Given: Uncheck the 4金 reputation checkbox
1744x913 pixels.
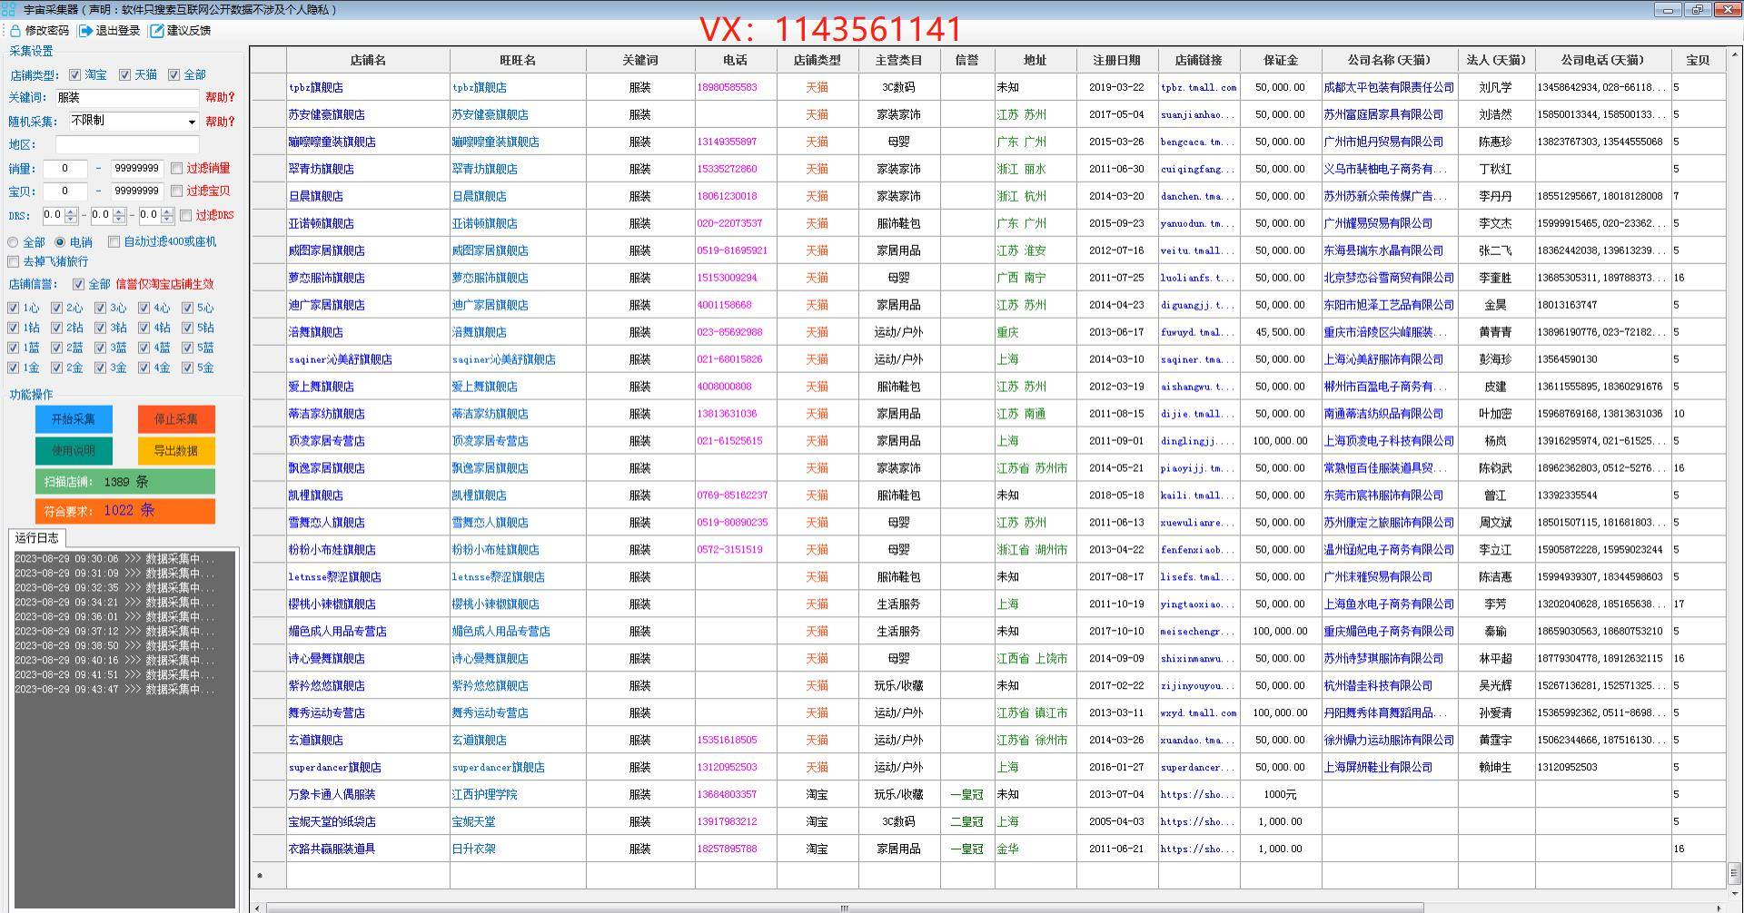Looking at the screenshot, I should 144,368.
